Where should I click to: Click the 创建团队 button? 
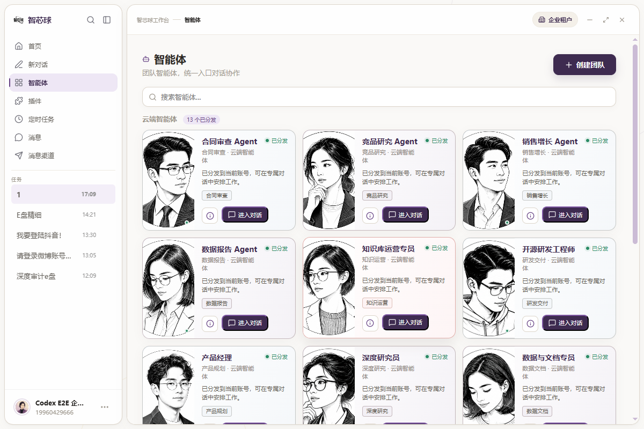click(x=584, y=65)
